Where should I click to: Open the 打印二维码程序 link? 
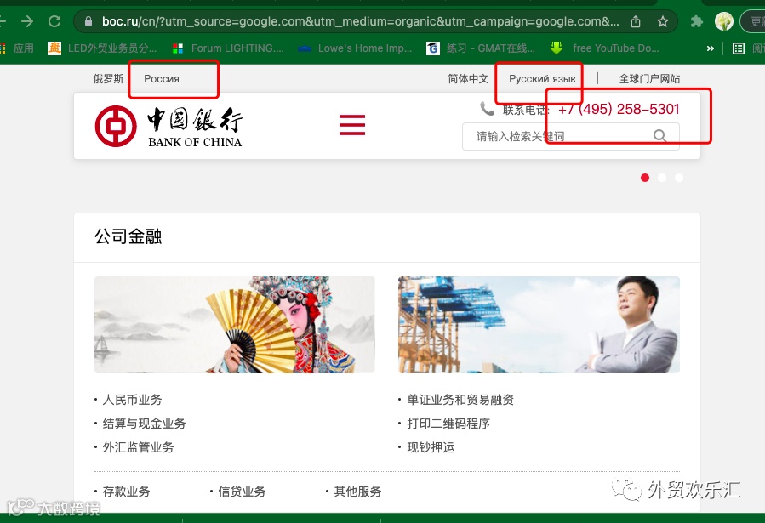click(448, 424)
